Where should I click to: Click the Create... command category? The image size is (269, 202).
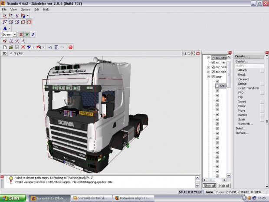(x=249, y=56)
